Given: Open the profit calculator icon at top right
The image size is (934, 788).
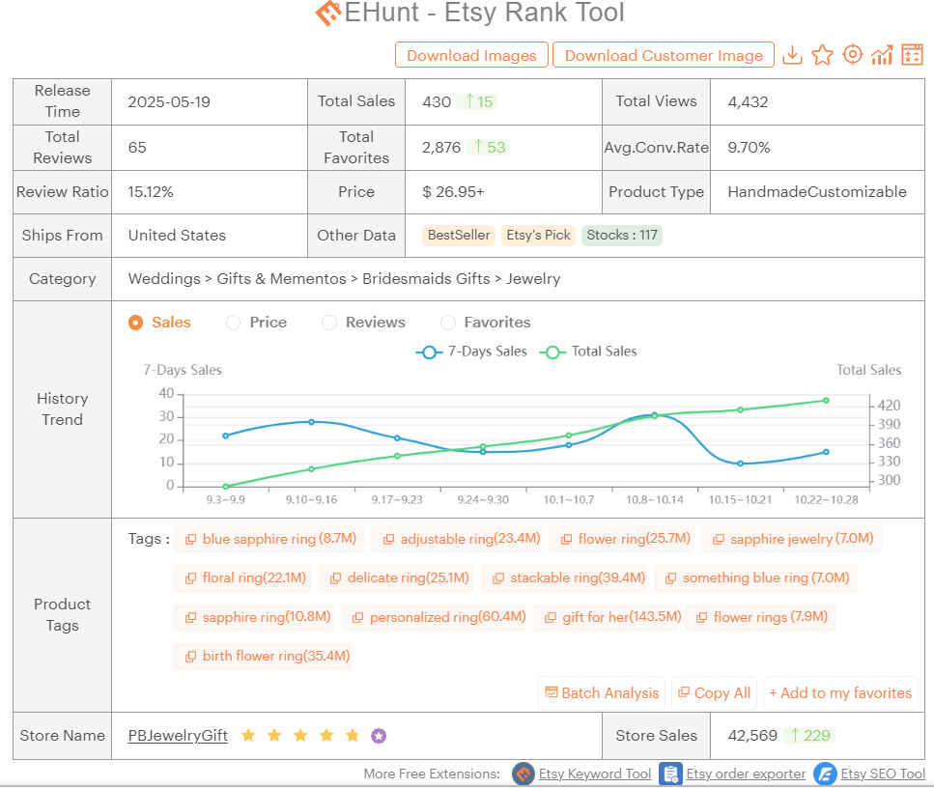Looking at the screenshot, I should (x=912, y=55).
